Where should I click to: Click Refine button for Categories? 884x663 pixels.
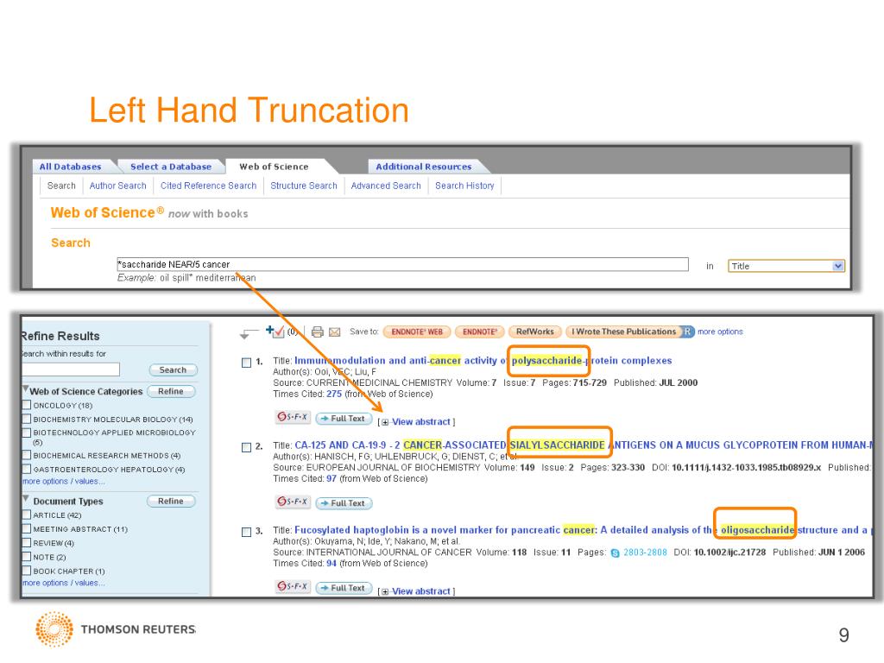point(171,391)
